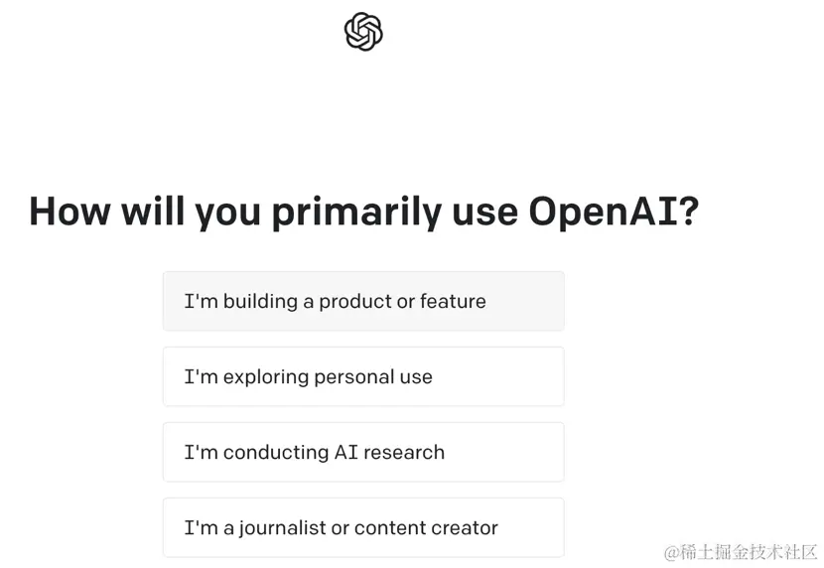Choose the AI research option

coord(363,452)
